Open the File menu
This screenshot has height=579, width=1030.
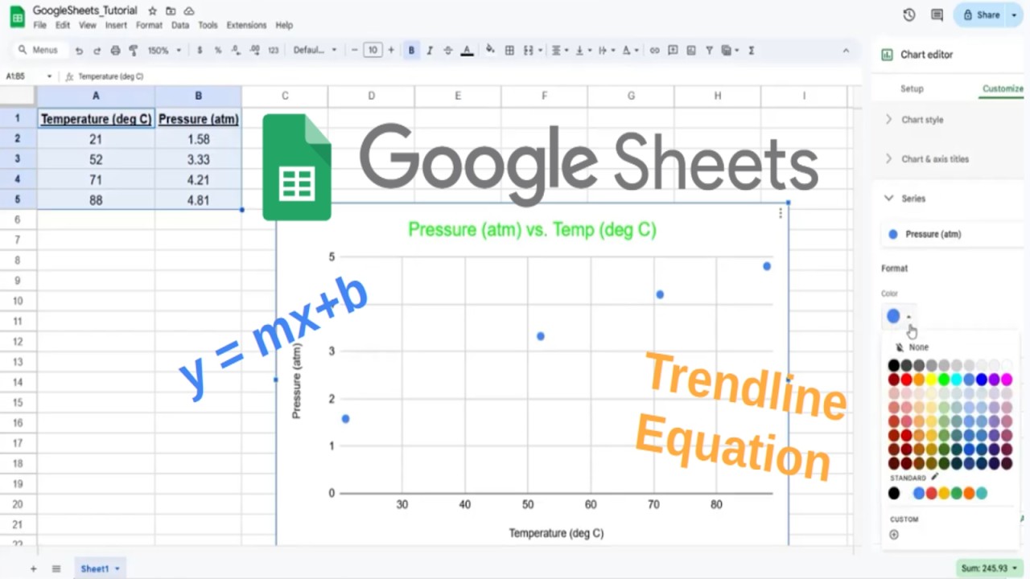tap(39, 25)
